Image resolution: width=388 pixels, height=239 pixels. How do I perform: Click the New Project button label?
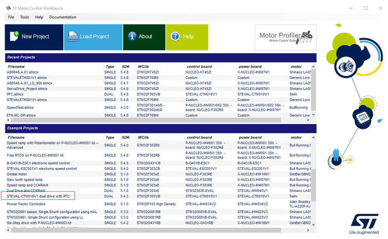[x=35, y=37]
